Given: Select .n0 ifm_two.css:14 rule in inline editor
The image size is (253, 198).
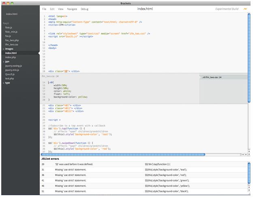Looking at the screenshot, I should (x=223, y=77).
